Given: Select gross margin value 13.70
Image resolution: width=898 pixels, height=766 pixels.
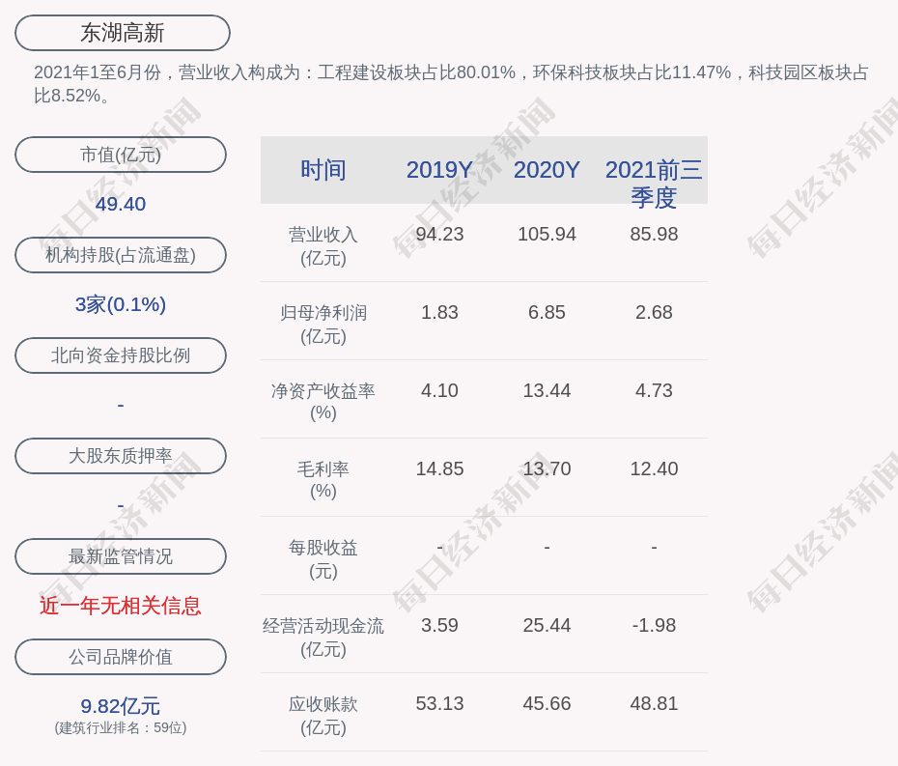Looking at the screenshot, I should (x=547, y=468).
